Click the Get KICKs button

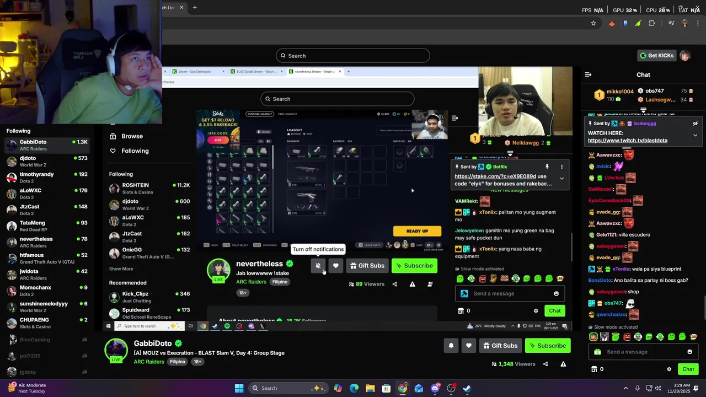[x=657, y=56]
